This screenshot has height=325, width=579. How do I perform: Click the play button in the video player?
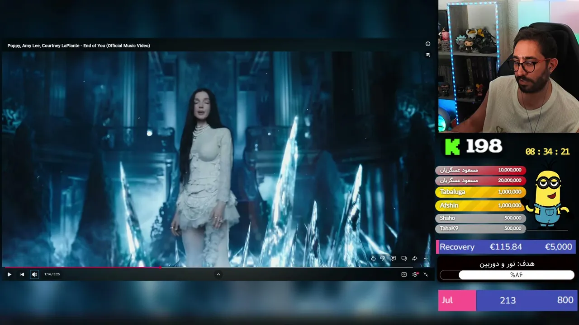point(9,274)
